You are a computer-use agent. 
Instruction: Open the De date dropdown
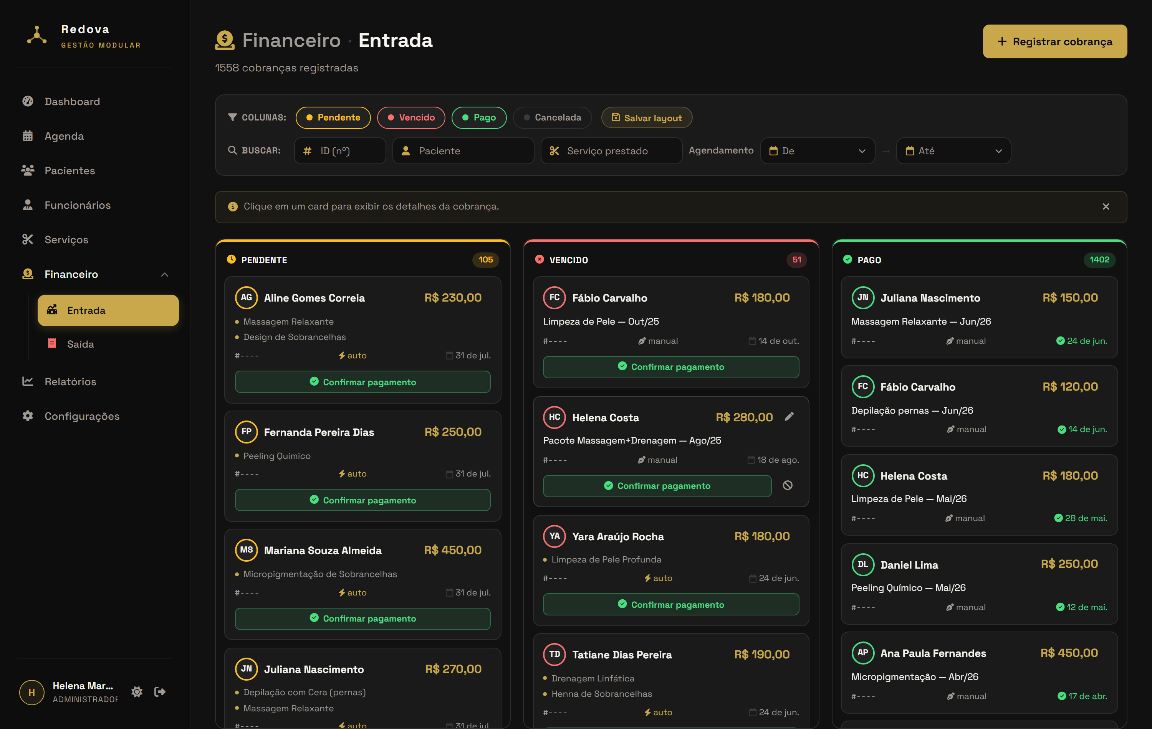(817, 151)
